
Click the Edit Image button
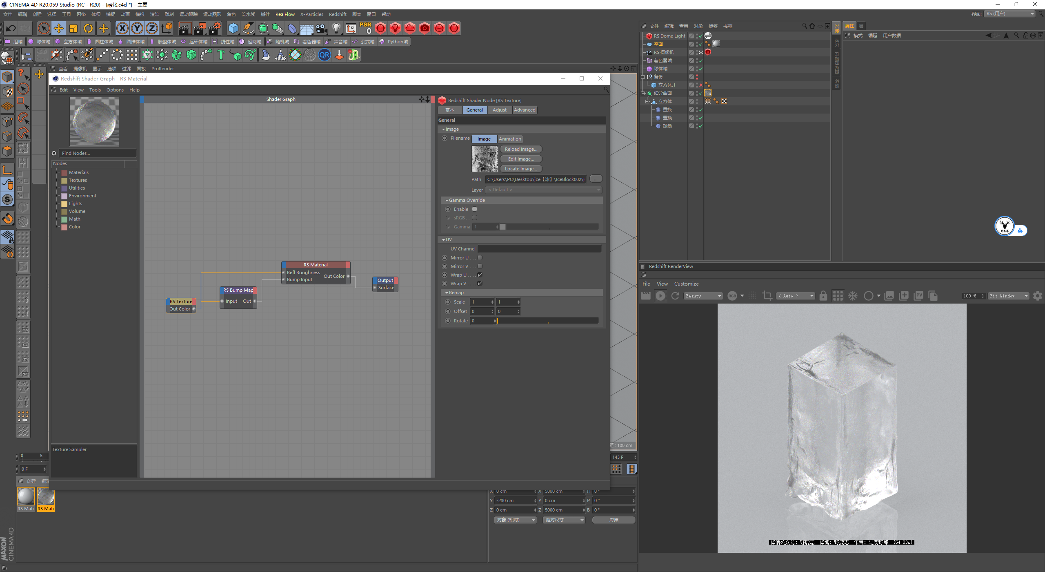(x=521, y=159)
